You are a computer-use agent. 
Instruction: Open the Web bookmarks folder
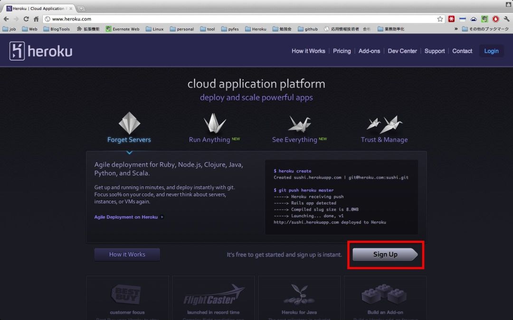pyautogui.click(x=30, y=29)
